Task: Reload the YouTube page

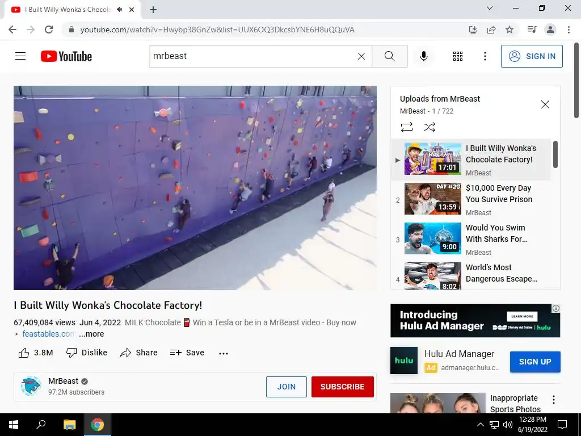Action: click(x=49, y=30)
